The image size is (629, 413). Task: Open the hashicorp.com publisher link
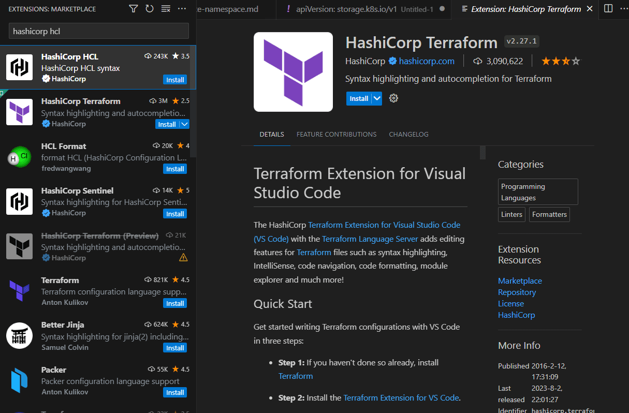pyautogui.click(x=426, y=61)
